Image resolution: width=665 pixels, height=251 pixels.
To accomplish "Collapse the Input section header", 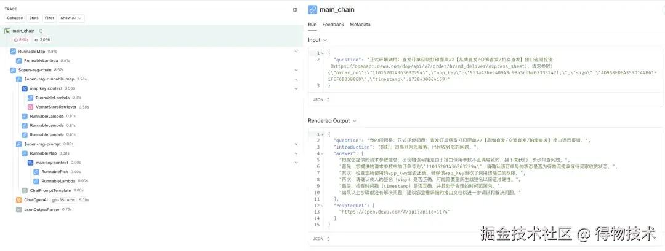I will coord(317,40).
